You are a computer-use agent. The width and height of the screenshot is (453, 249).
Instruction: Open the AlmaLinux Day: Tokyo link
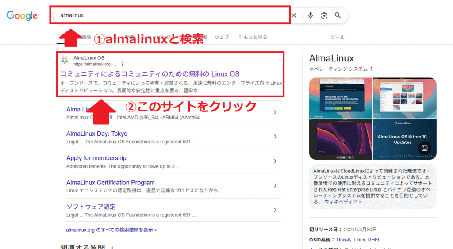(x=97, y=134)
